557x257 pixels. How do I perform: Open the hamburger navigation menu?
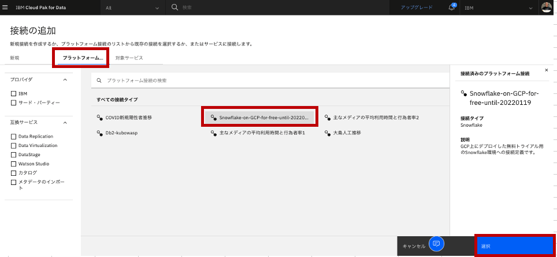(x=5, y=7)
